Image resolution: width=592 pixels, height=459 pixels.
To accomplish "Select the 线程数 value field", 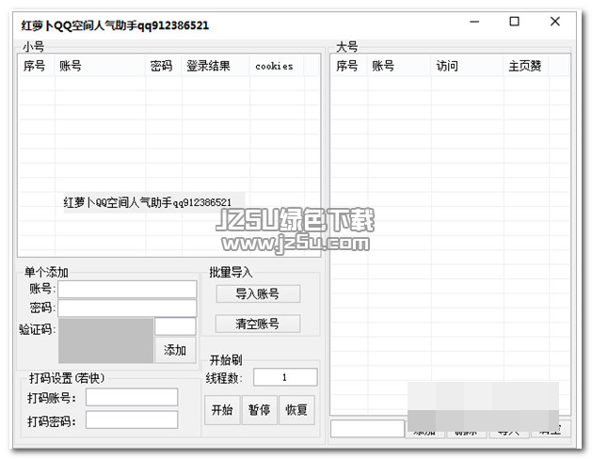I will click(285, 377).
